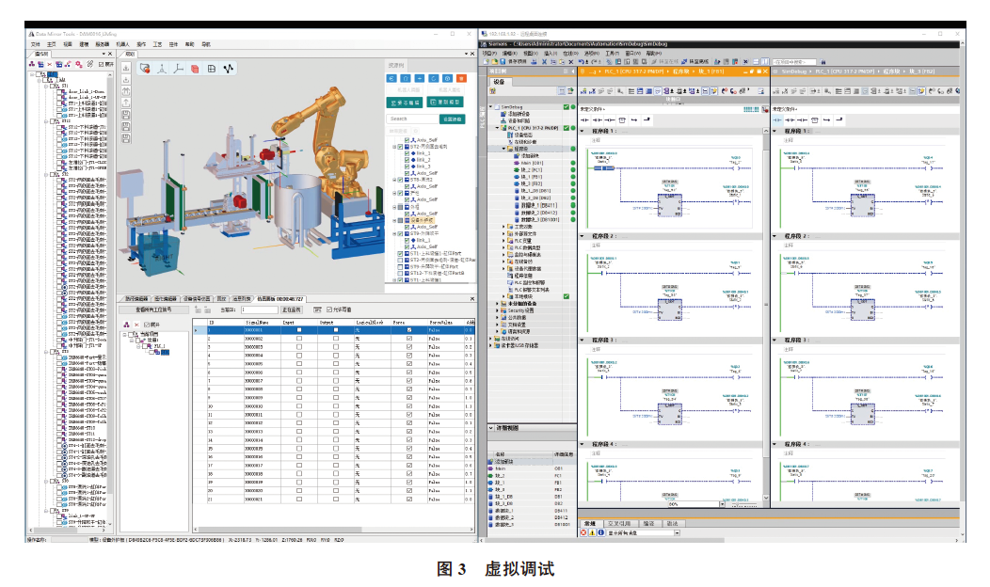Screen dimensions: 990x587
Task: Click the red X delete icon in the operation tree toolbar
Action: click(49, 64)
